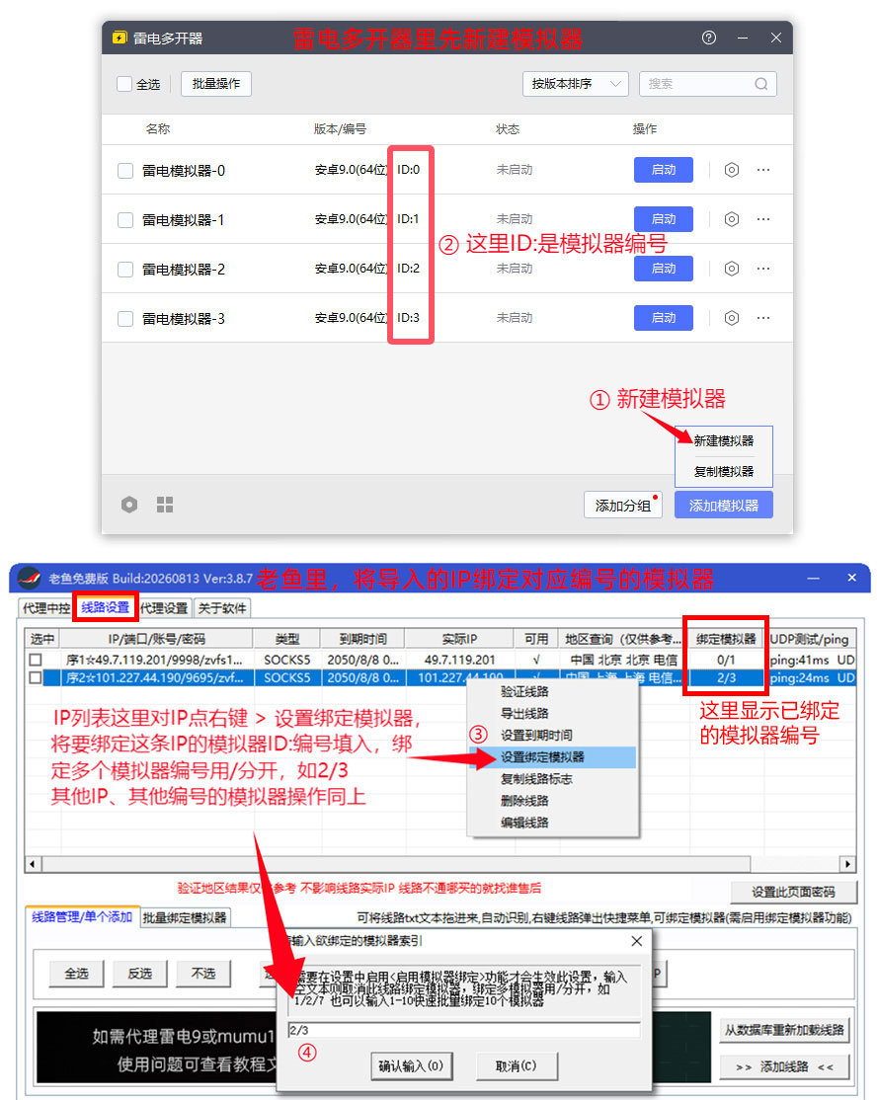This screenshot has width=877, height=1100.
Task: Check the 选中 box for line 序1
Action: [36, 660]
